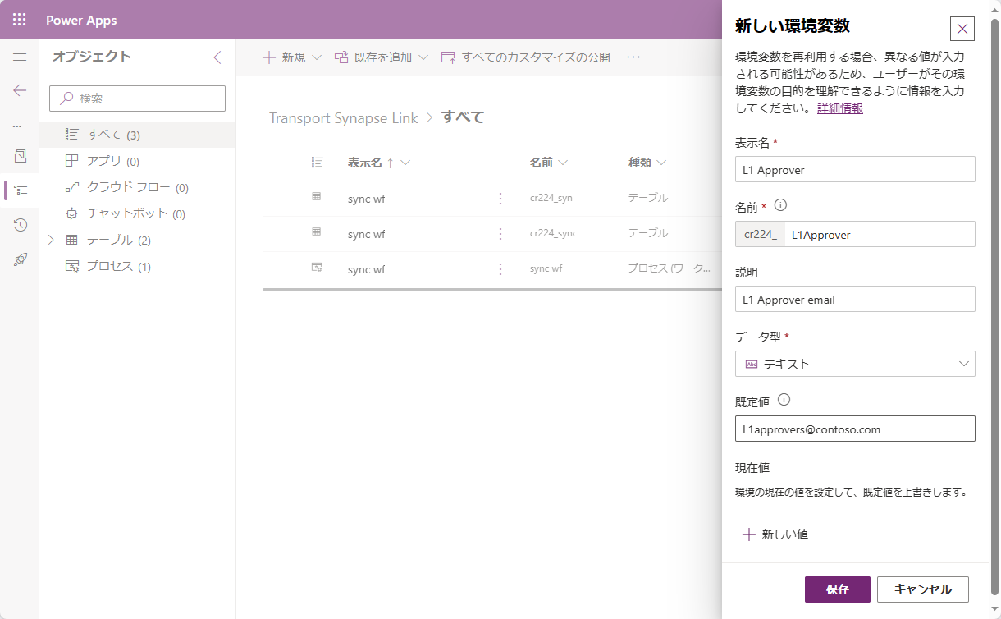Viewport: 1001px width, 619px height.
Task: Open the Power Apps waffle app launcher
Action: [17, 18]
